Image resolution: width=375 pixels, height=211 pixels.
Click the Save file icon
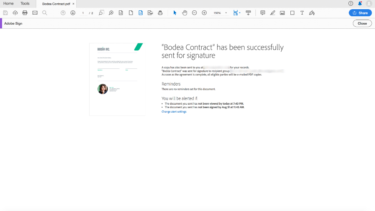point(5,13)
